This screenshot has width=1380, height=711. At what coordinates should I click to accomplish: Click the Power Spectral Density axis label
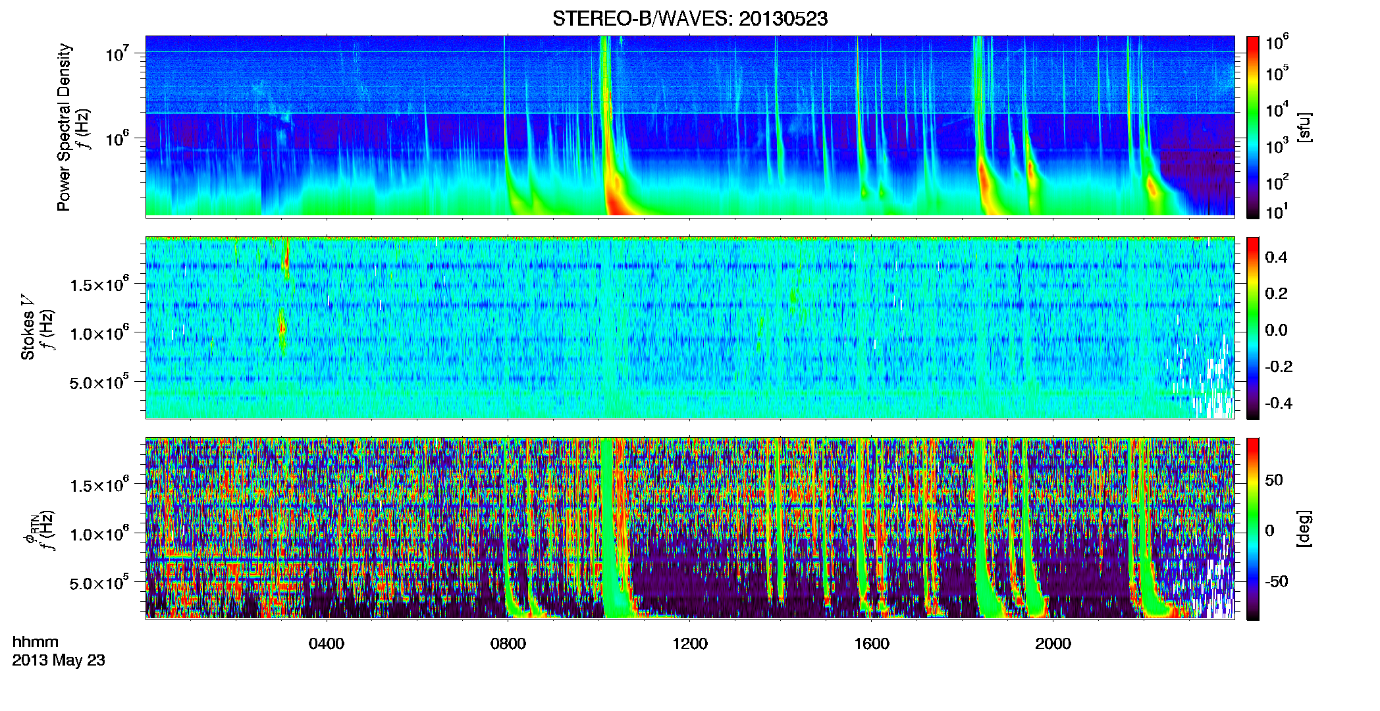click(x=64, y=127)
